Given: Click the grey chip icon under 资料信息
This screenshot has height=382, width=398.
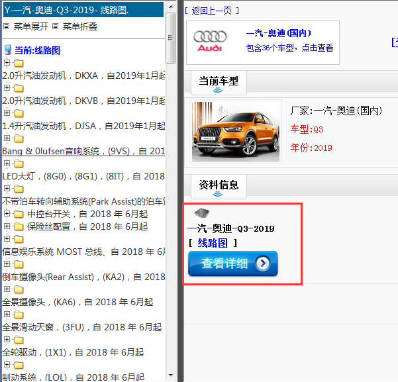Looking at the screenshot, I should coord(202,213).
